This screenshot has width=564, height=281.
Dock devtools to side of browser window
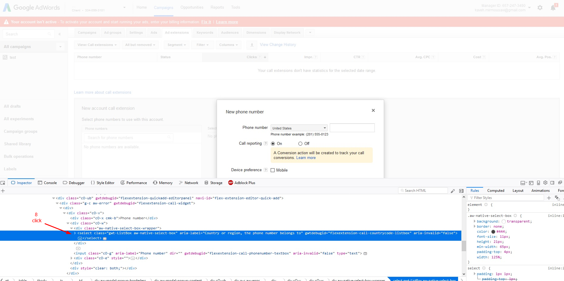(552, 183)
